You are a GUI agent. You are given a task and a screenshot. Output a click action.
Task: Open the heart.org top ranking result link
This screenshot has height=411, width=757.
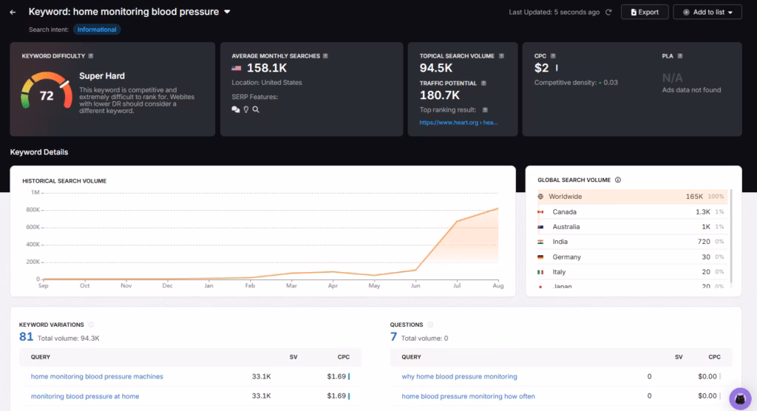click(458, 123)
